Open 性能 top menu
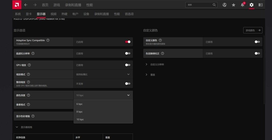The image size is (272, 140). [x=89, y=5]
